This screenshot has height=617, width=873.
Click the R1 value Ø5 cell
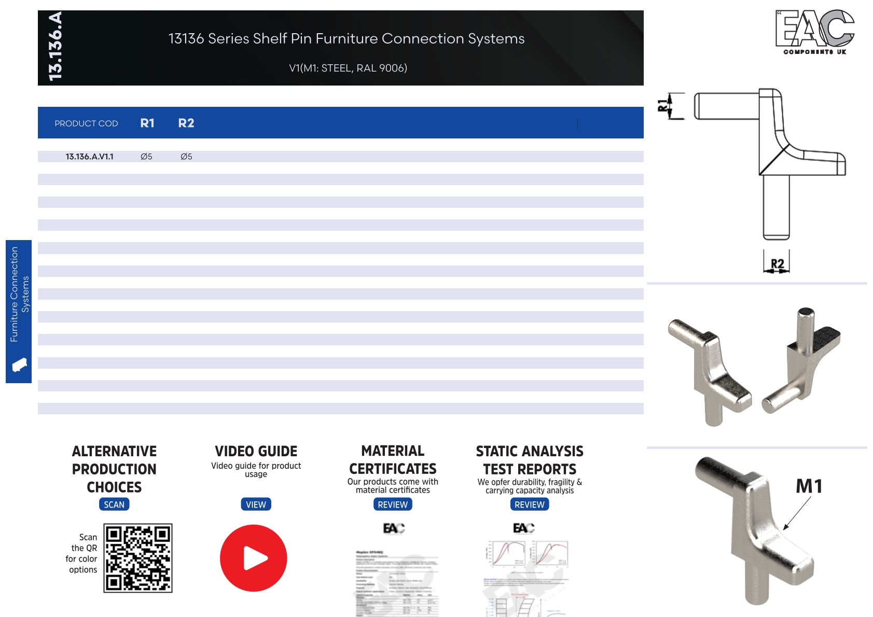point(146,157)
